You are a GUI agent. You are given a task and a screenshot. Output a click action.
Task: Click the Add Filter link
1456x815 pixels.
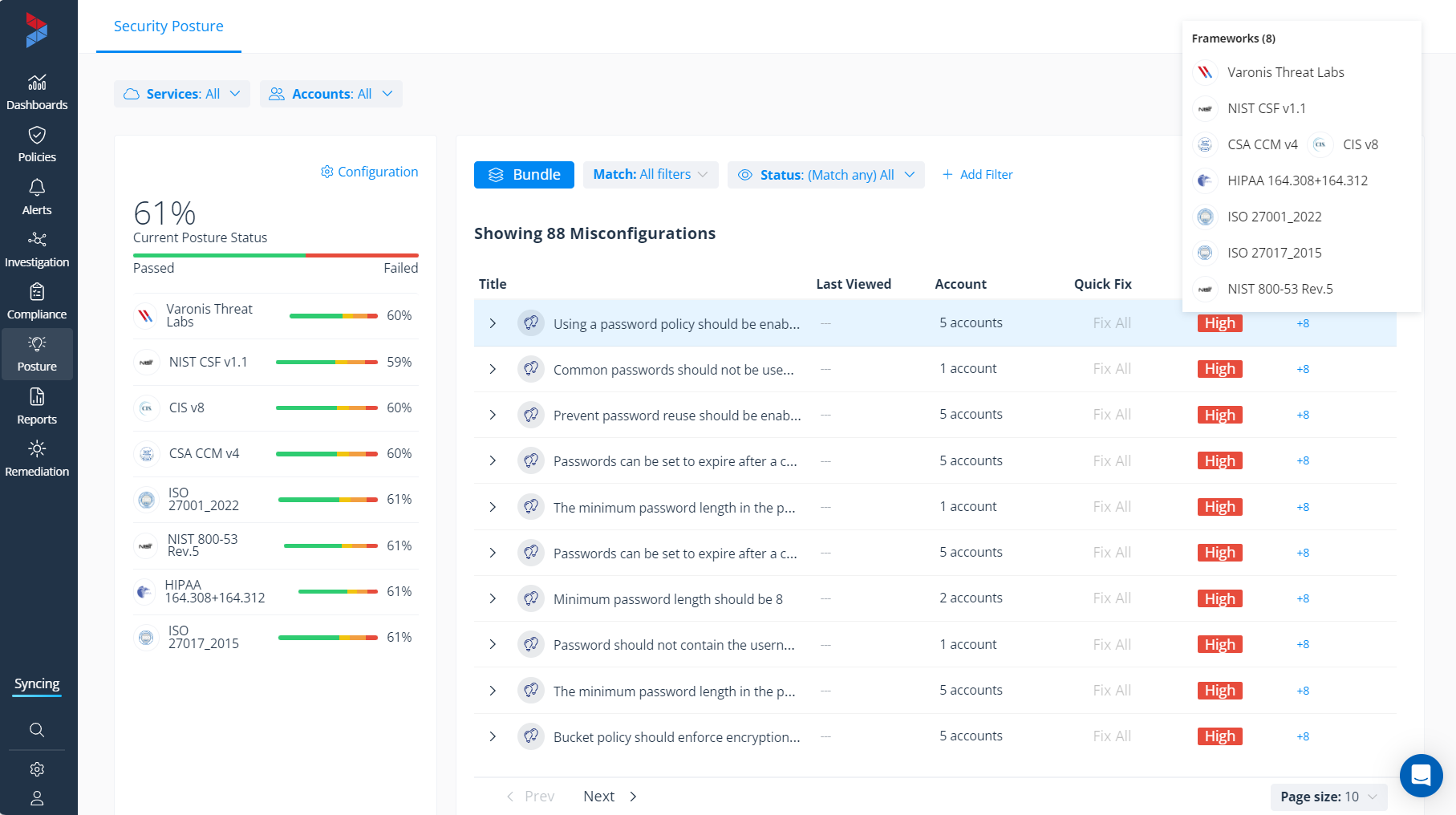pos(977,175)
